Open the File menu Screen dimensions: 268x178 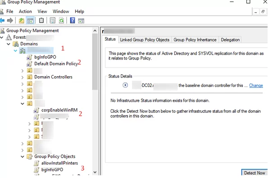tap(9, 11)
